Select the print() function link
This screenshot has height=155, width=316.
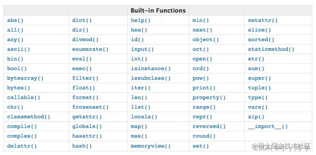[204, 88]
